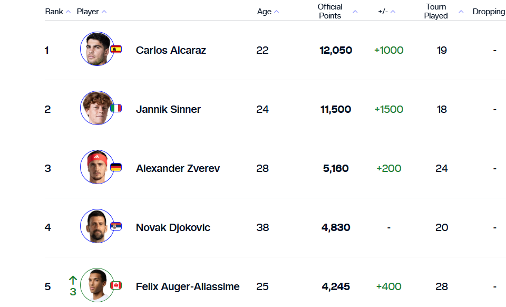
Task: Click the Spain flag icon
Action: pyautogui.click(x=116, y=50)
